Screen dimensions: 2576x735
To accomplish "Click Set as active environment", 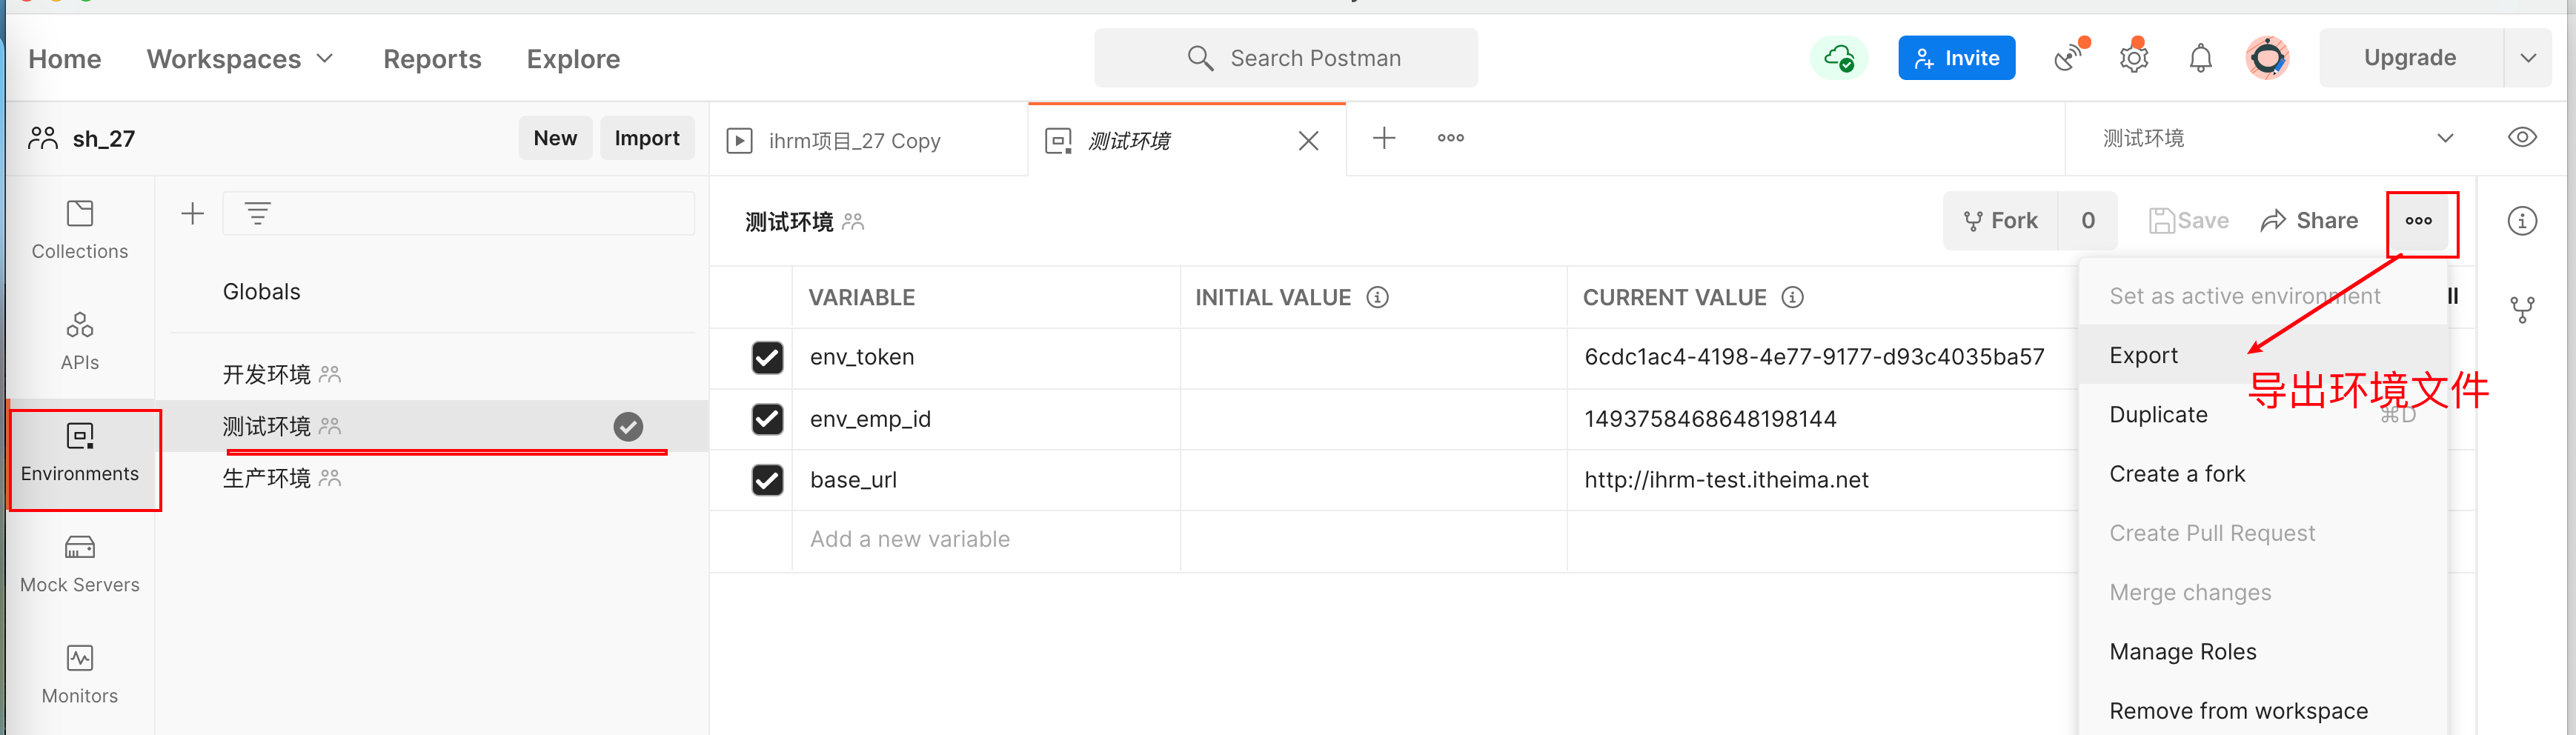I will point(2262,296).
